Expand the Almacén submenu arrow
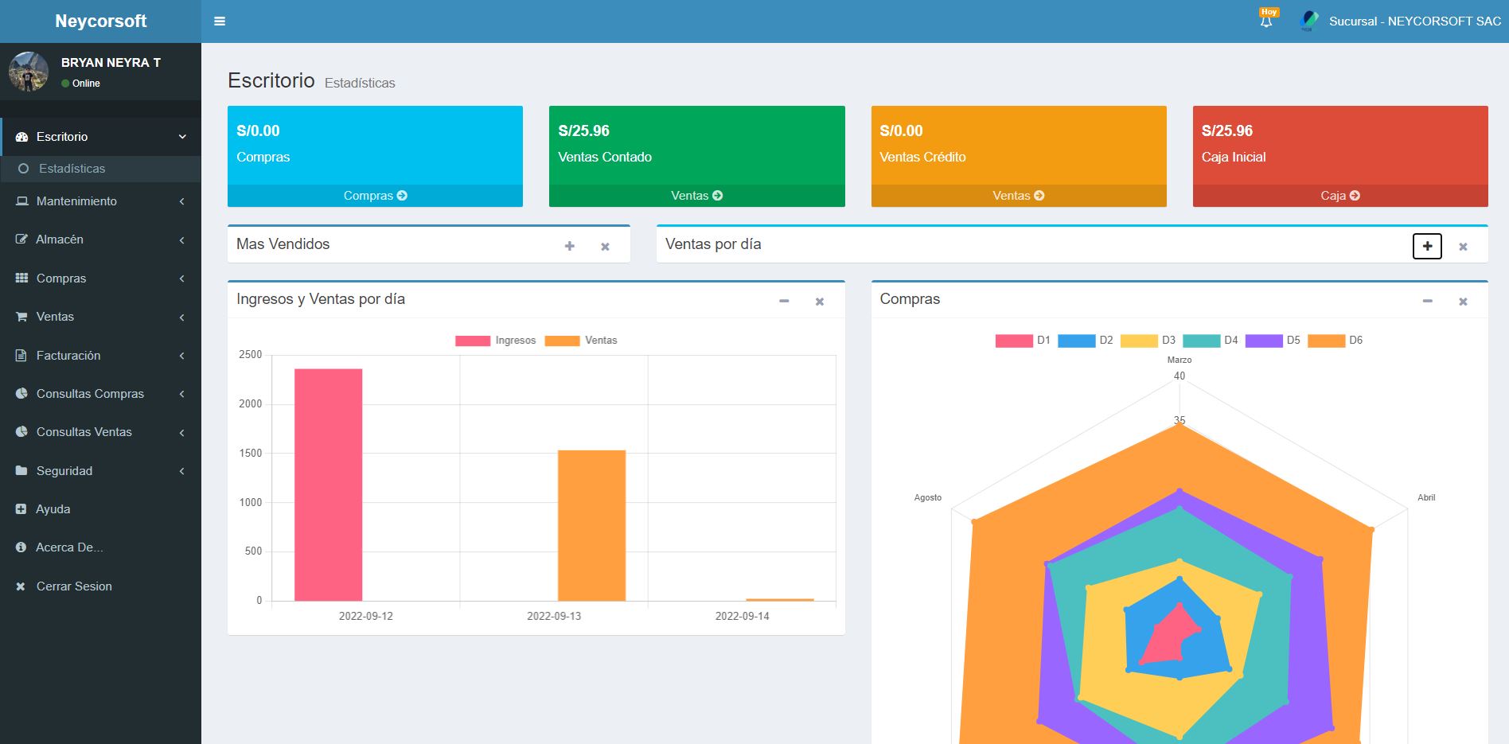The width and height of the screenshot is (1509, 744). [182, 240]
